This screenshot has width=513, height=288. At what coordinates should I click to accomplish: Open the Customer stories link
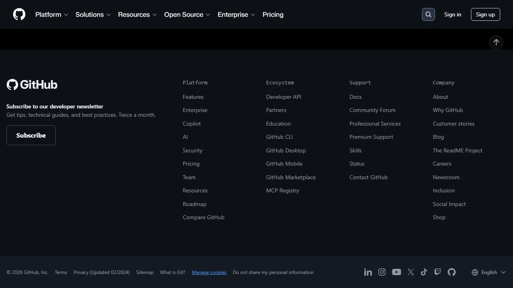[454, 124]
